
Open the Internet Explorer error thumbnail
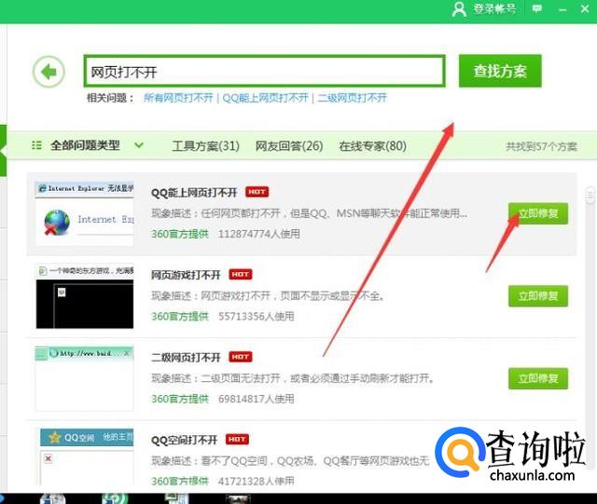click(x=85, y=213)
